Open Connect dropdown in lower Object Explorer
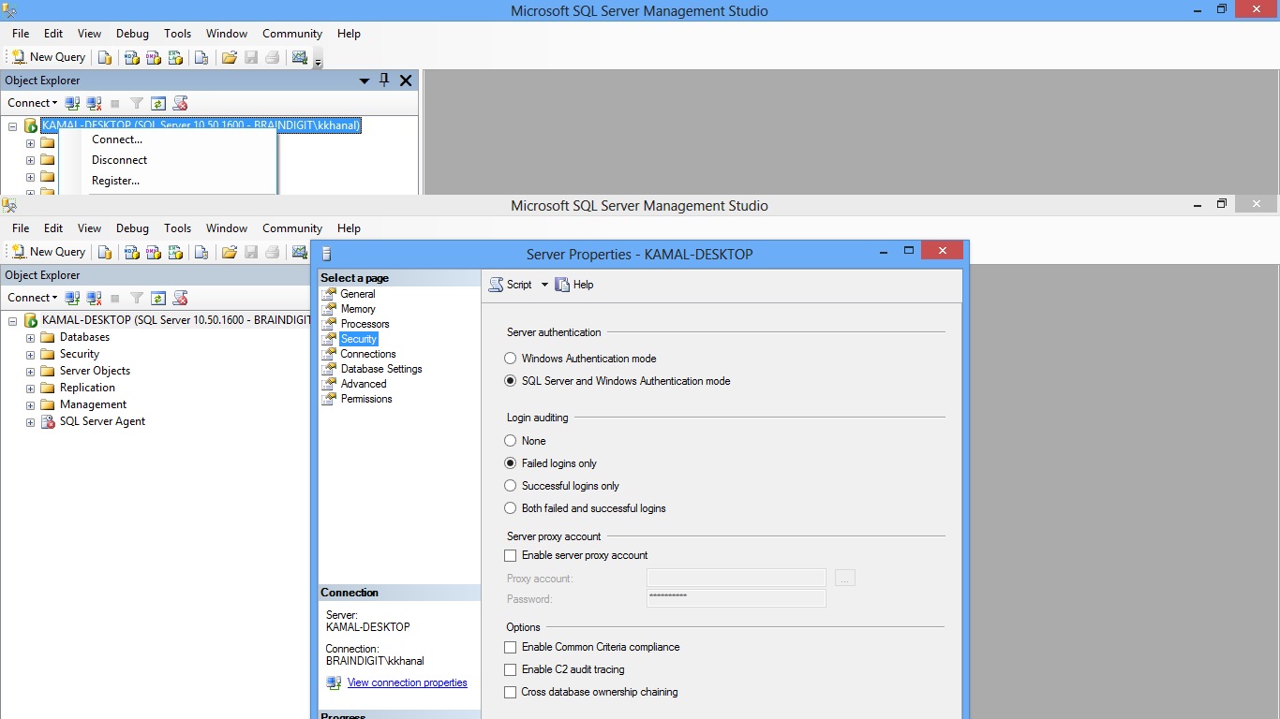Viewport: 1280px width, 719px height. click(33, 298)
